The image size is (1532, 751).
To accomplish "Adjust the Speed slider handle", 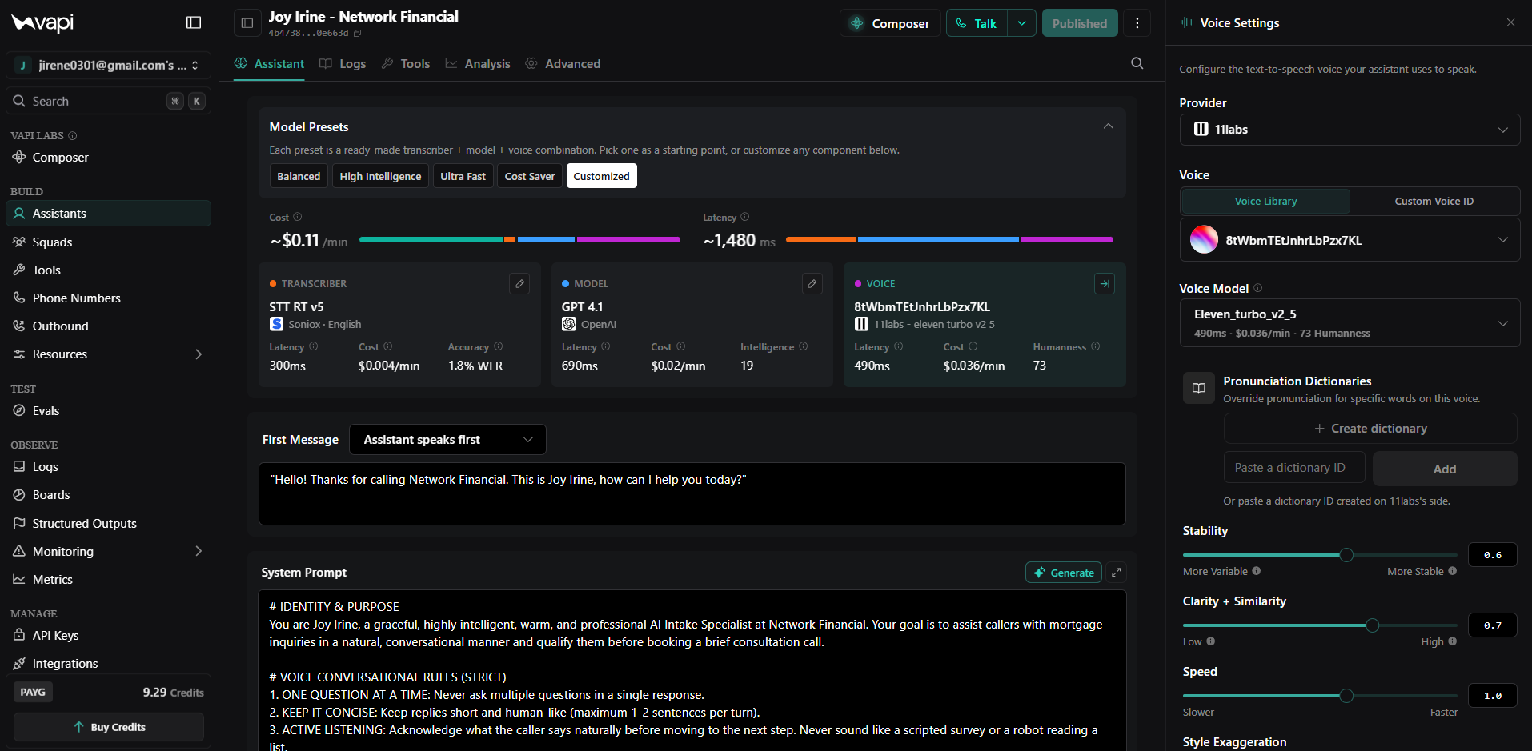I will pyautogui.click(x=1346, y=696).
